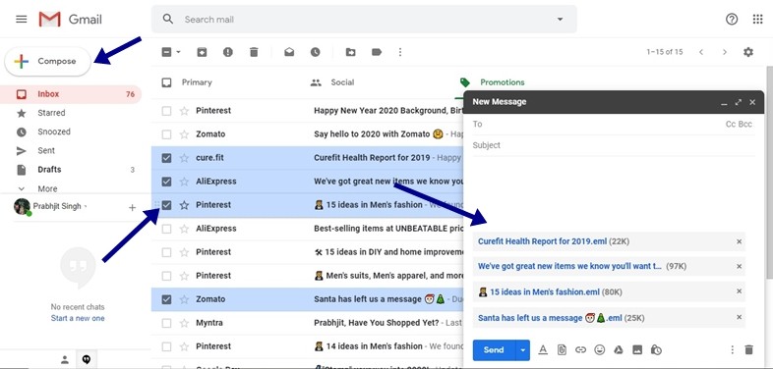Click the Start a new one link

78,318
